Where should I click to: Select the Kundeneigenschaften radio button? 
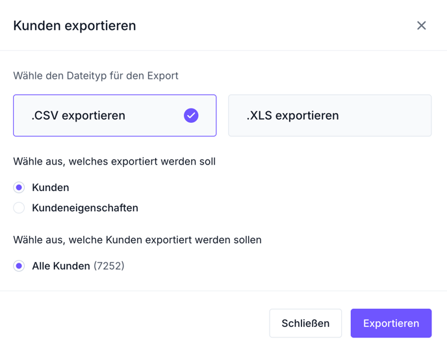[x=19, y=207]
